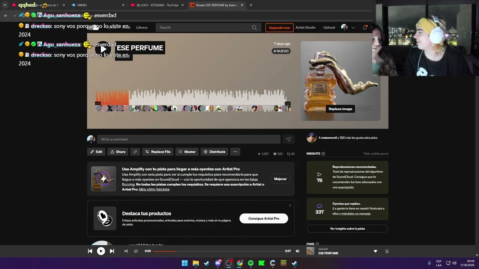Screen dimensions: 479x269
Task: Switch to the HBMES browser tab
Action: click(97, 5)
